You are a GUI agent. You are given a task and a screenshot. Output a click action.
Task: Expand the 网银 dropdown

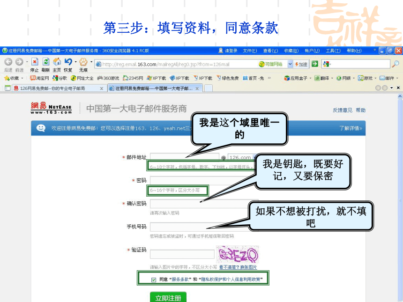[354, 78]
